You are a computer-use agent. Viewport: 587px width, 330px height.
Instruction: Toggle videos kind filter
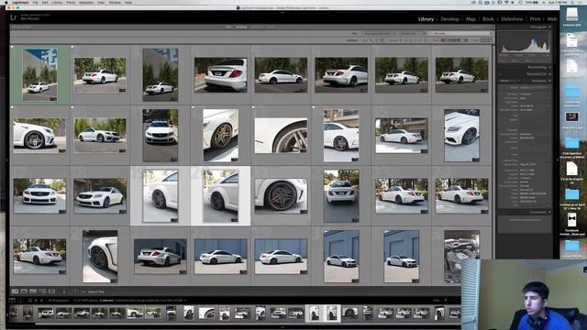pos(490,40)
